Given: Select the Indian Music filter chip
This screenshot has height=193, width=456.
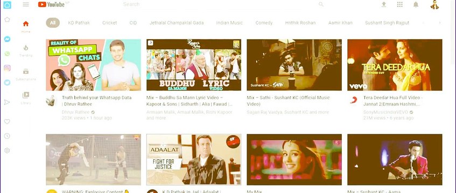Looking at the screenshot, I should click(229, 23).
